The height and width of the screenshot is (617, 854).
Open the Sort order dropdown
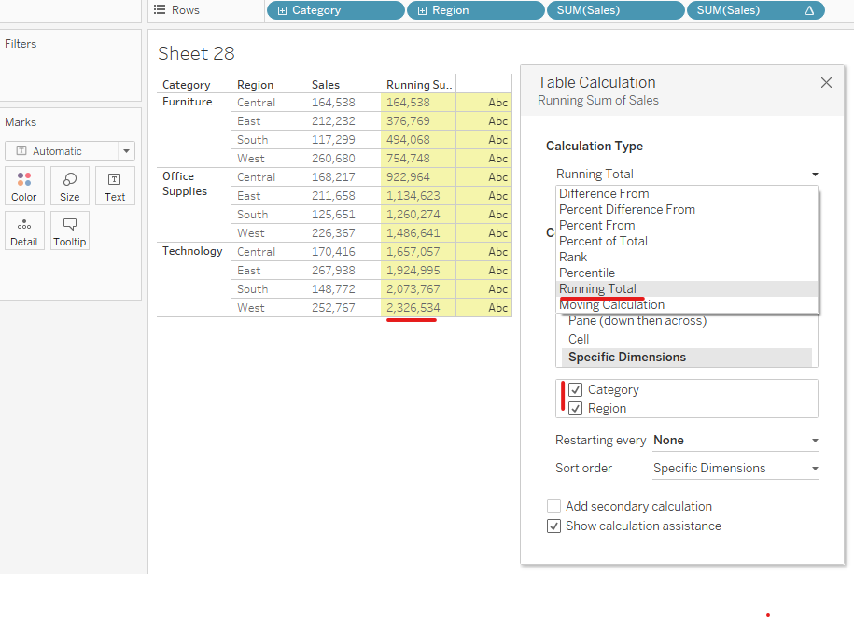[735, 469]
